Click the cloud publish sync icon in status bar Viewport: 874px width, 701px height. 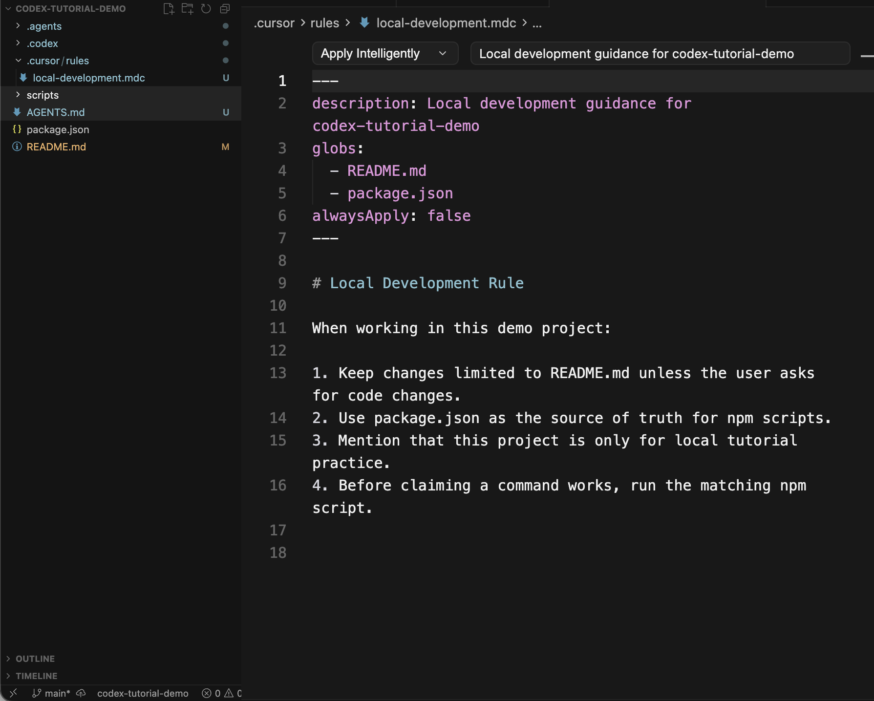(x=81, y=693)
